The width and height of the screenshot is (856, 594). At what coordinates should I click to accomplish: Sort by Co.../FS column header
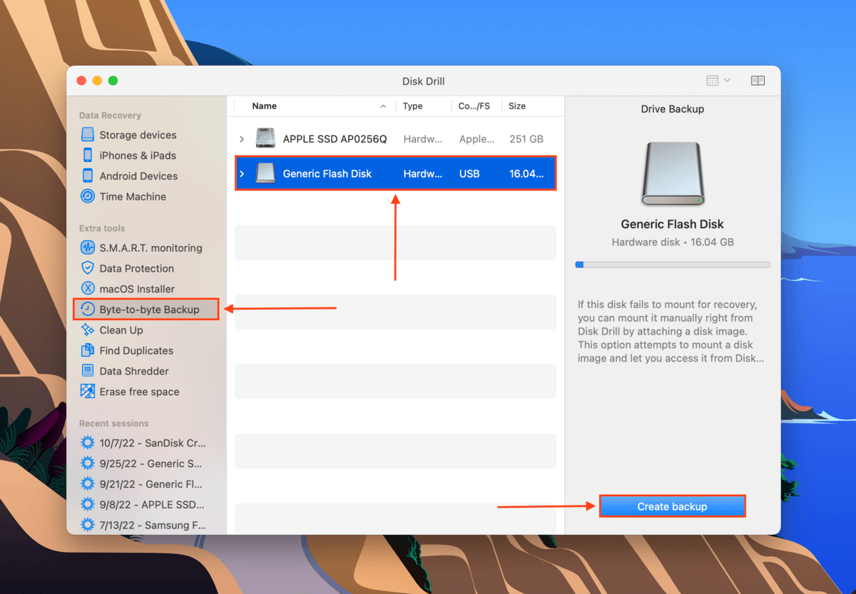pyautogui.click(x=474, y=106)
